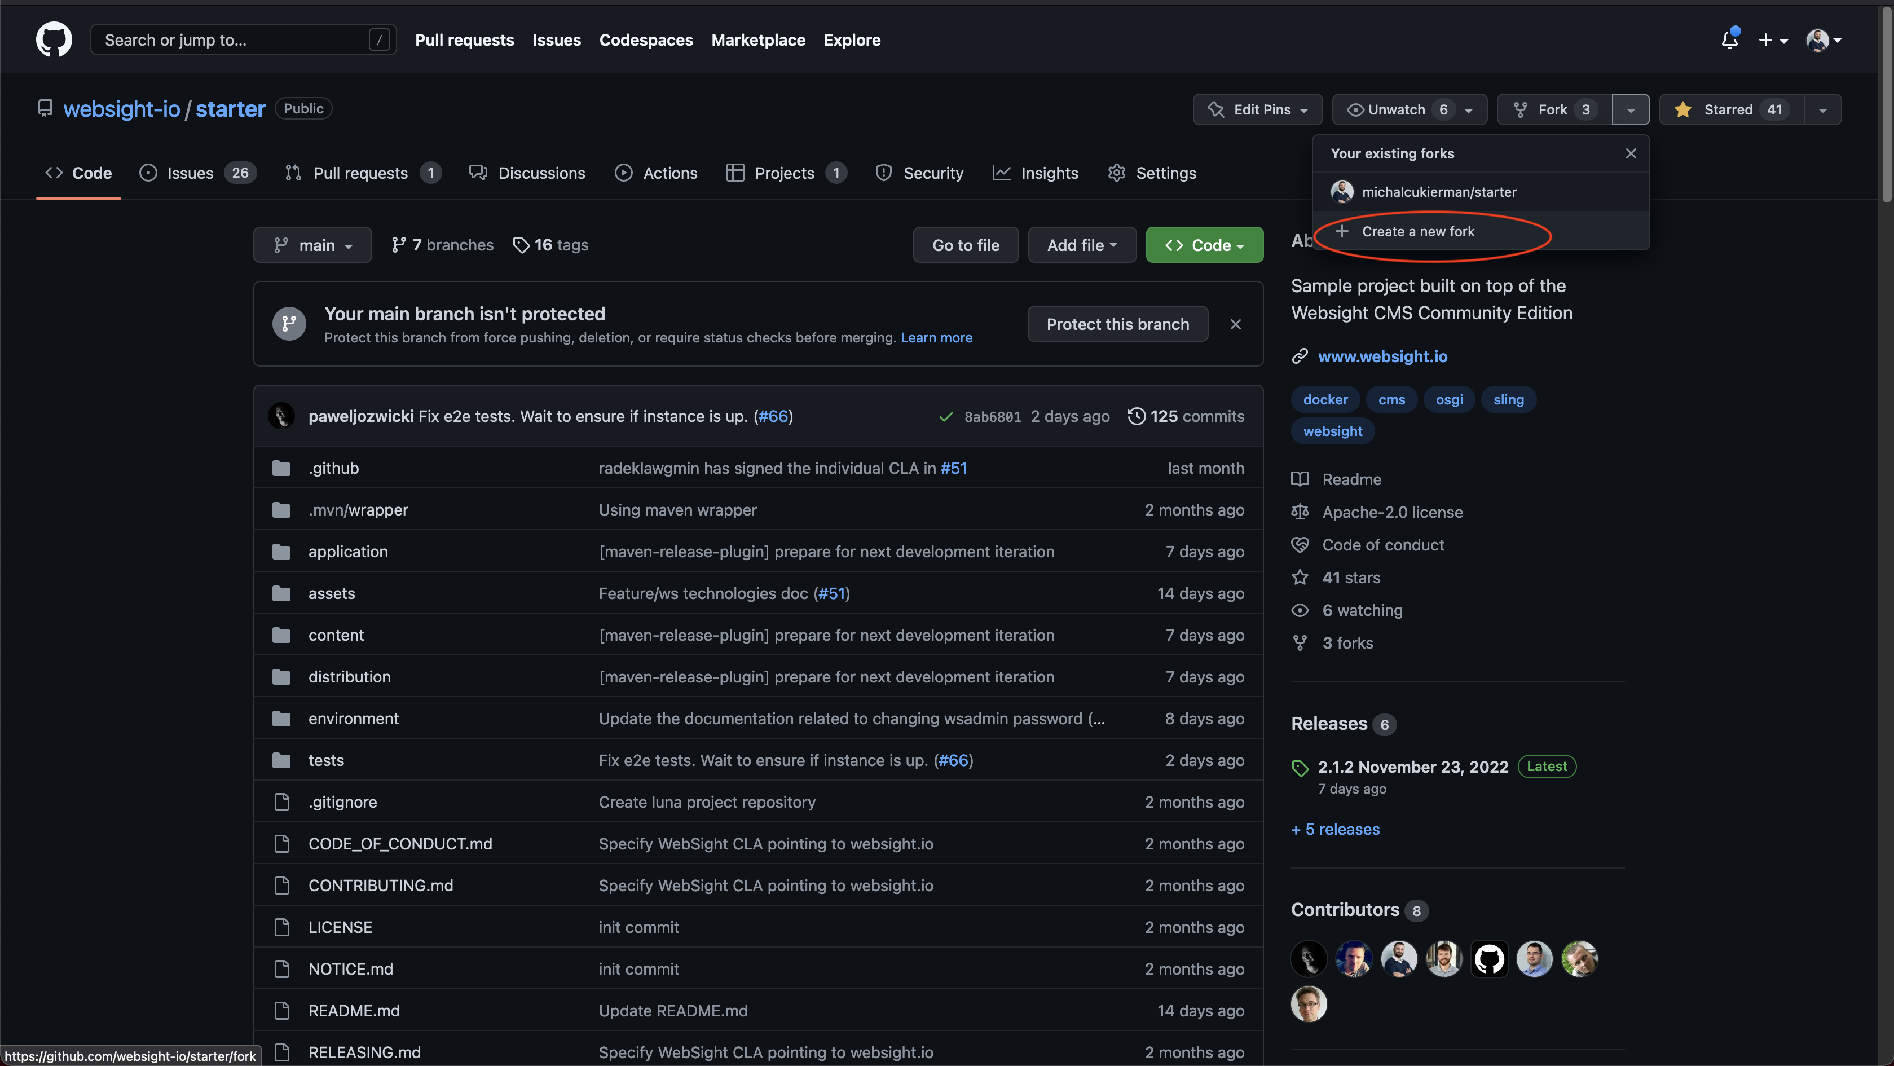Viewport: 1894px width, 1066px height.
Task: Open the .github folder
Action: click(x=334, y=468)
